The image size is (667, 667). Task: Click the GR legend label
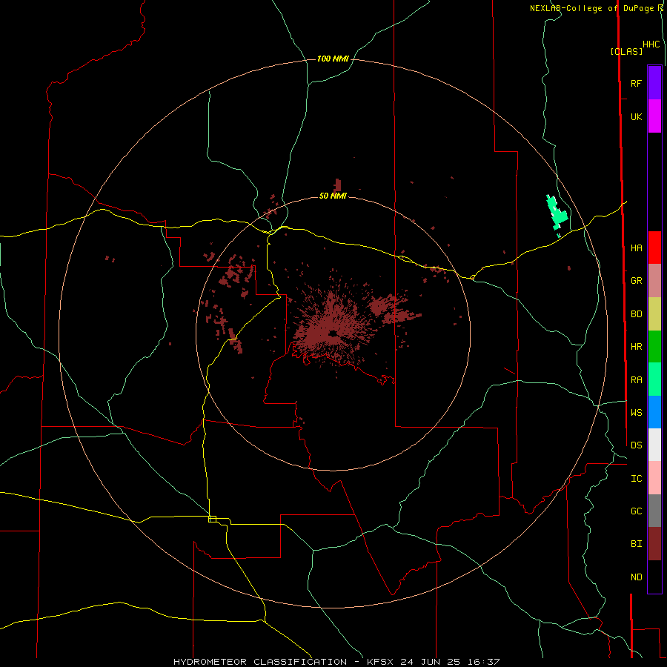click(x=636, y=281)
